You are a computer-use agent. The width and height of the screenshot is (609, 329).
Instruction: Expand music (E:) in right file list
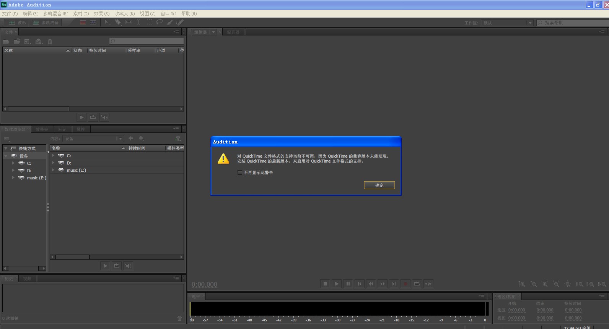click(53, 170)
